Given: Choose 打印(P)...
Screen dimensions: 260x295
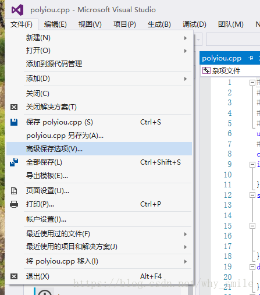Looking at the screenshot, I should (99, 204).
